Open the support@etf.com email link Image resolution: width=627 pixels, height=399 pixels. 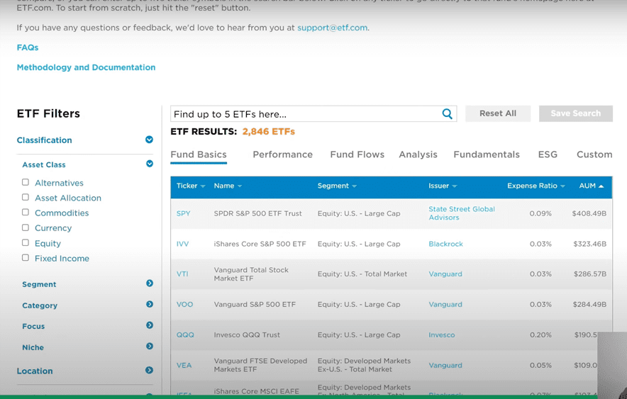click(332, 28)
